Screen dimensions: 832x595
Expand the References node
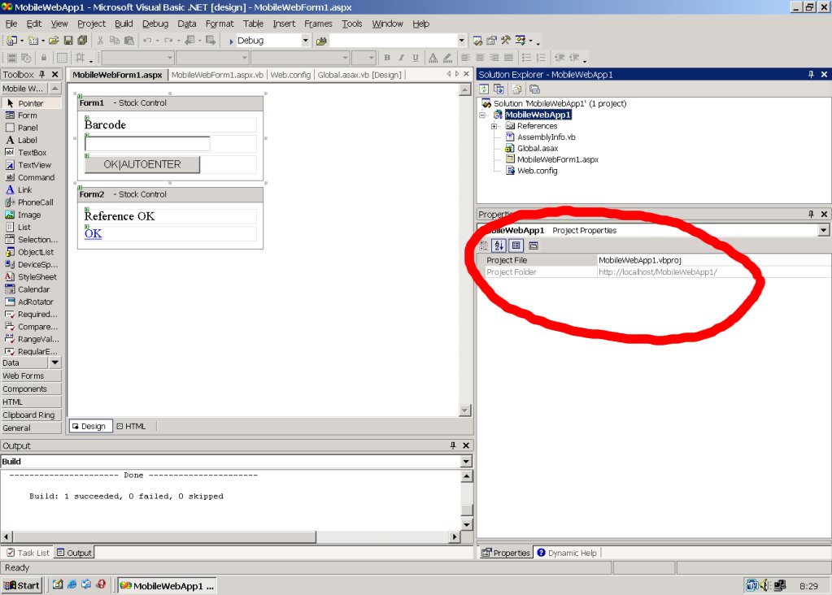494,126
